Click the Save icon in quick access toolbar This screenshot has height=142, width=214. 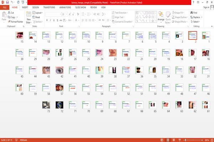(x=7, y=2)
